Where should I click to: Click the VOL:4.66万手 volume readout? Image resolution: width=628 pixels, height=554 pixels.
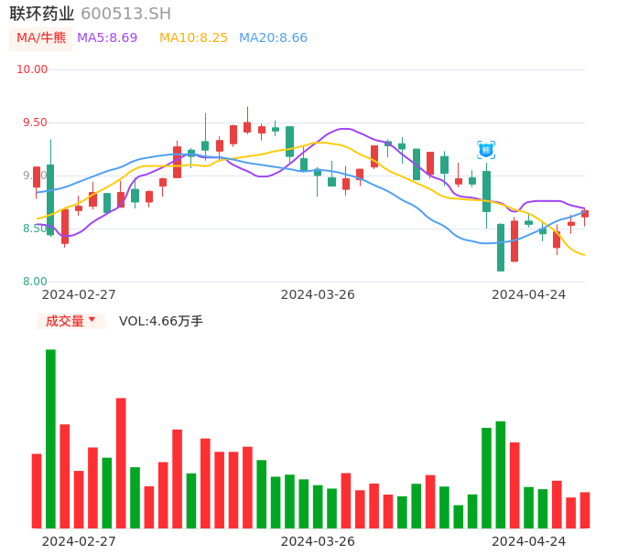tap(161, 321)
